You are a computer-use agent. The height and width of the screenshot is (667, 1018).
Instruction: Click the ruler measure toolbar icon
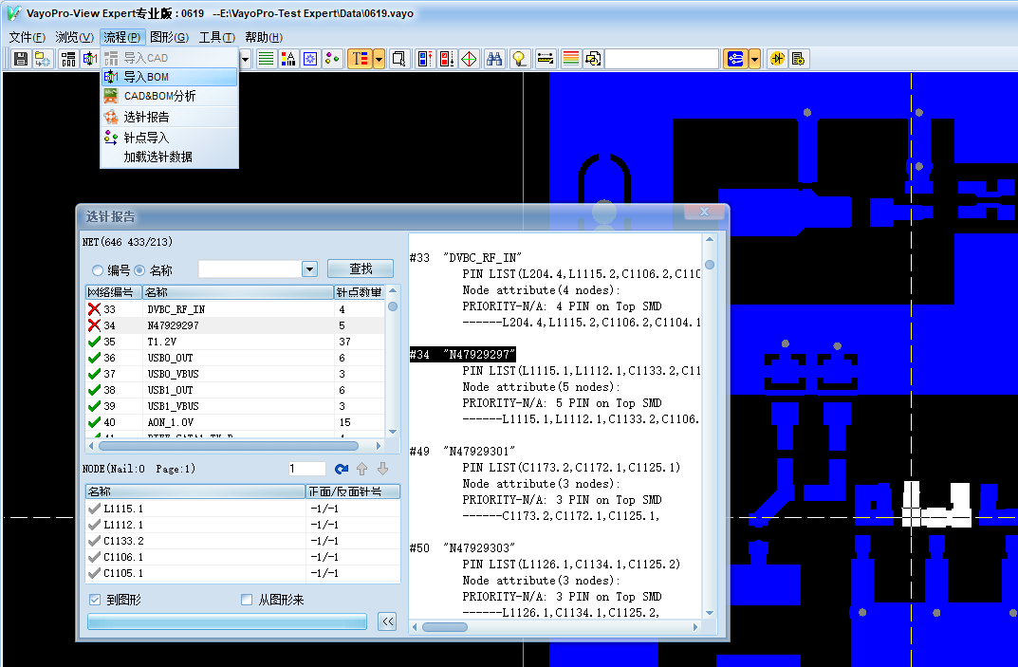tap(546, 59)
